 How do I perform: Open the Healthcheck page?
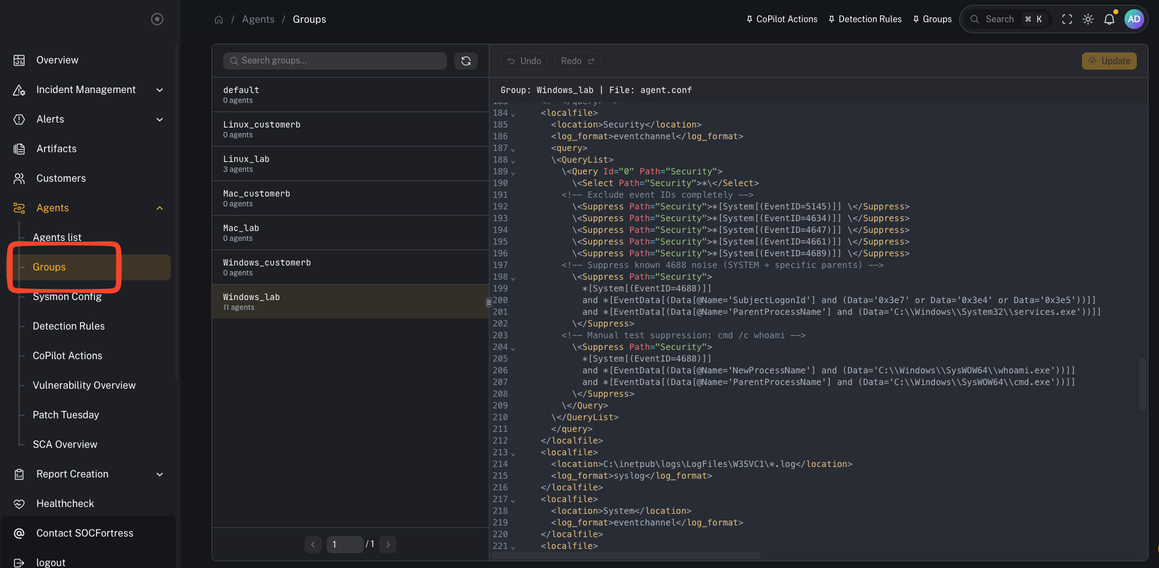[65, 503]
